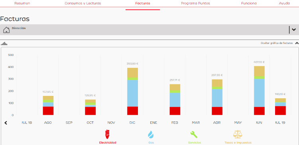
Task: Open the Resumen tab
Action: [22, 3]
